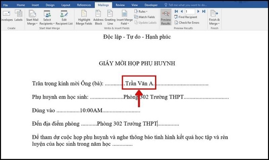Click Check for Errors
Image resolution: width=269 pixels, height=160 pixels.
[187, 23]
